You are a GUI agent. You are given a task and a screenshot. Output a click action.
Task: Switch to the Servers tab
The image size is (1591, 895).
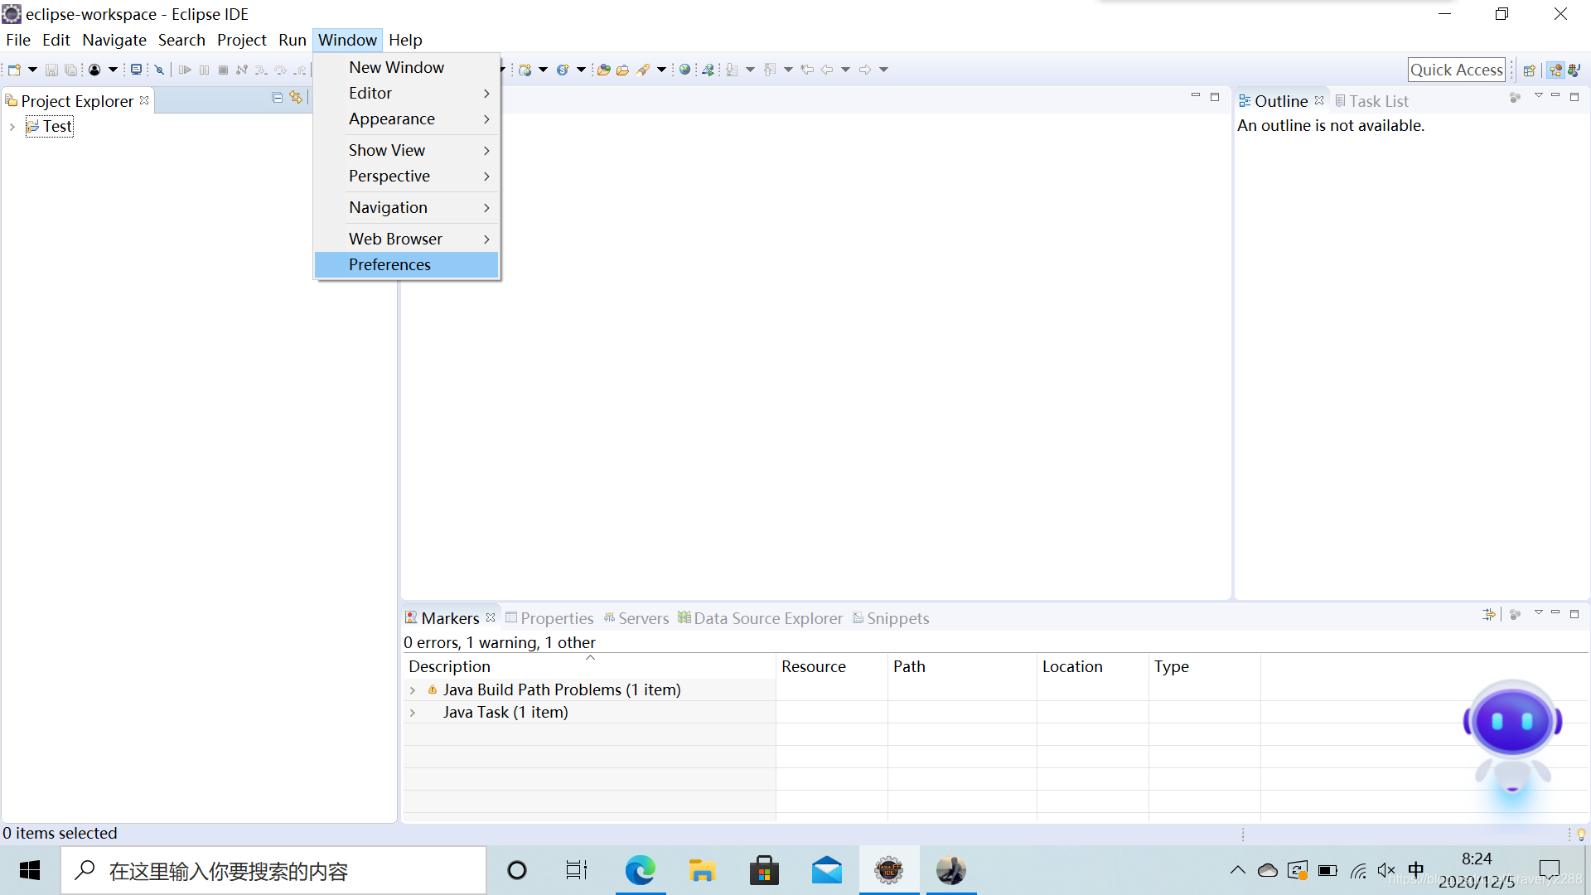[x=636, y=618]
